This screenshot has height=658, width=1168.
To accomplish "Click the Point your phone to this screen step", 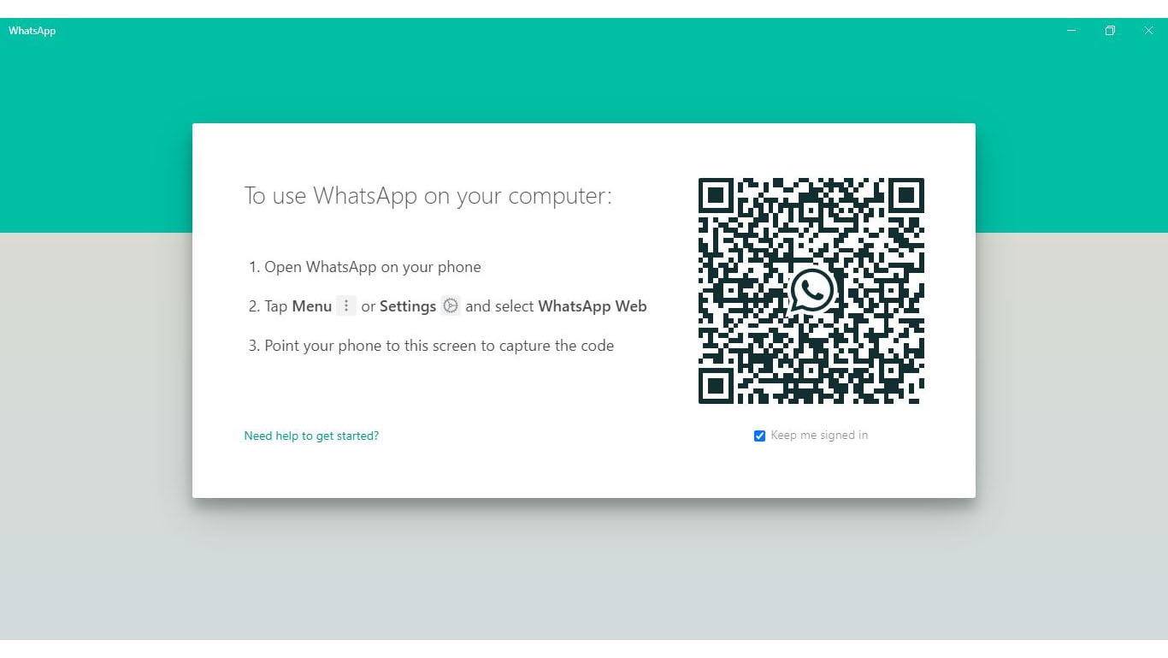I will click(x=432, y=346).
